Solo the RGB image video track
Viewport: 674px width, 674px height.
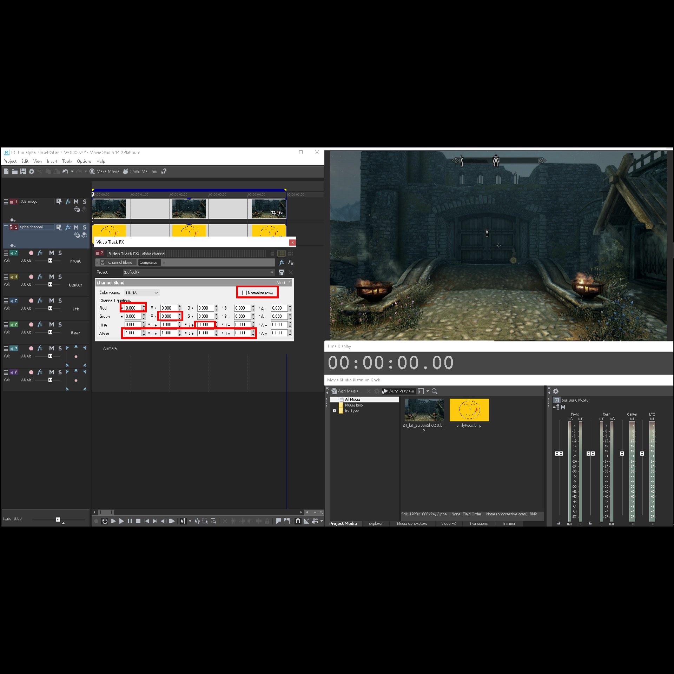coord(85,201)
